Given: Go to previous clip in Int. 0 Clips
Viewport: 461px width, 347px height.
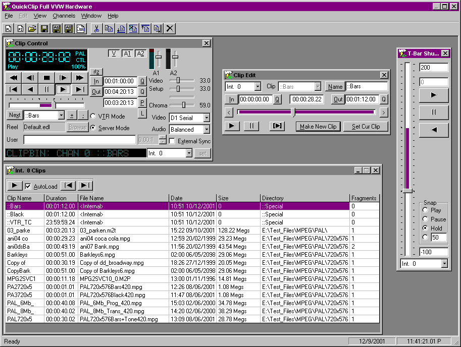Looking at the screenshot, I should point(68,185).
